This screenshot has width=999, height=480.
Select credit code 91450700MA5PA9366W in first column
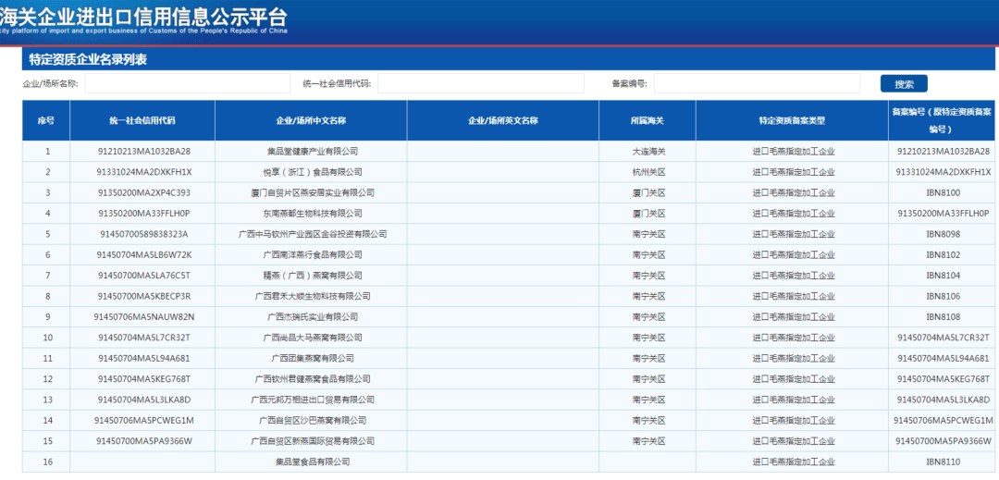click(x=143, y=441)
